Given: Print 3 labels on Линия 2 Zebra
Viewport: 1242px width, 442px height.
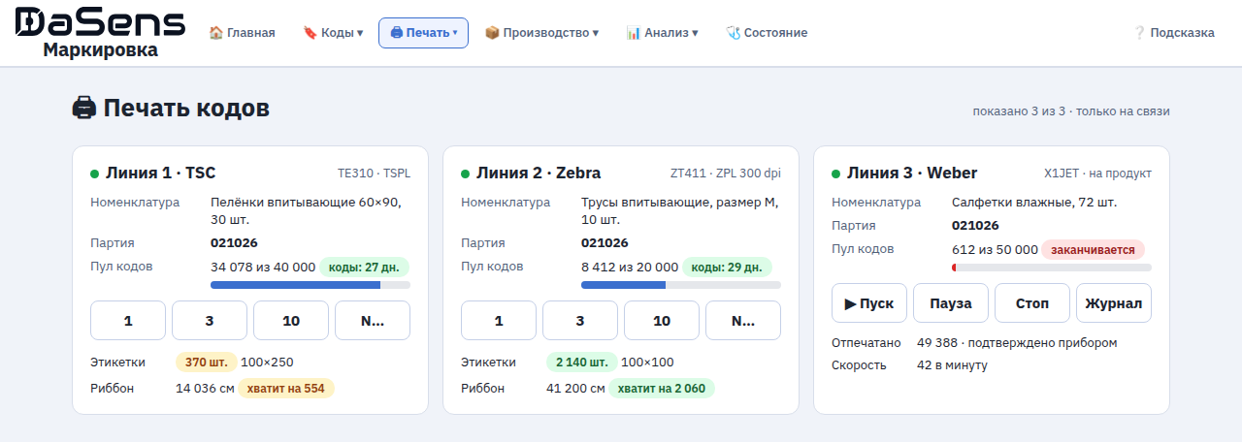Looking at the screenshot, I should click(x=580, y=321).
